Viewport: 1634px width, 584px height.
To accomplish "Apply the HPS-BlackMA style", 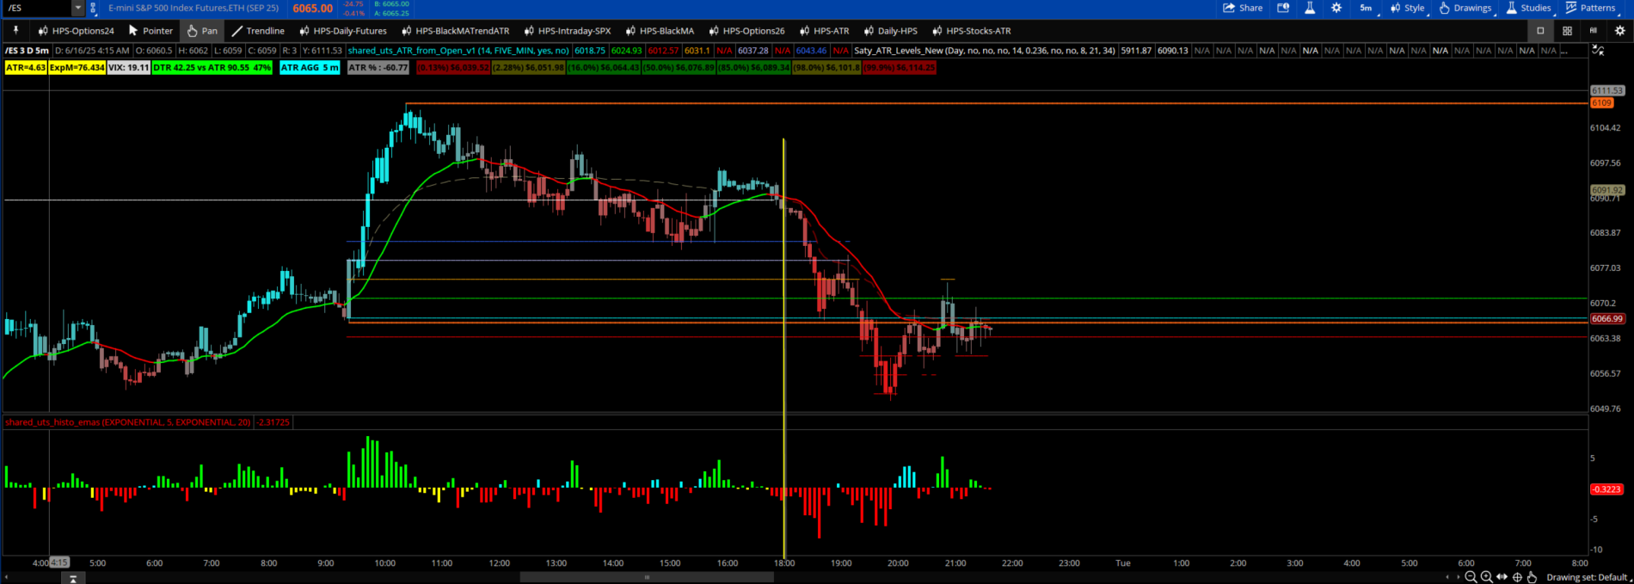I will tap(660, 30).
